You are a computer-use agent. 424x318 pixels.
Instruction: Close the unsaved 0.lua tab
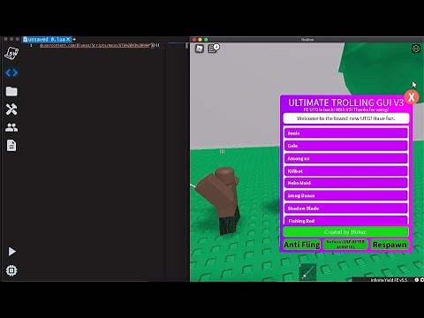(68, 39)
